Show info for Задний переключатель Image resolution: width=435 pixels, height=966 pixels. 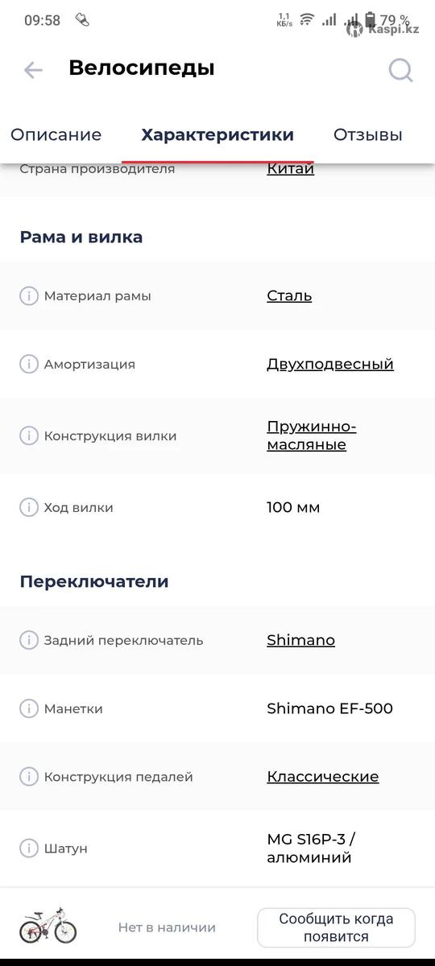[x=29, y=640]
